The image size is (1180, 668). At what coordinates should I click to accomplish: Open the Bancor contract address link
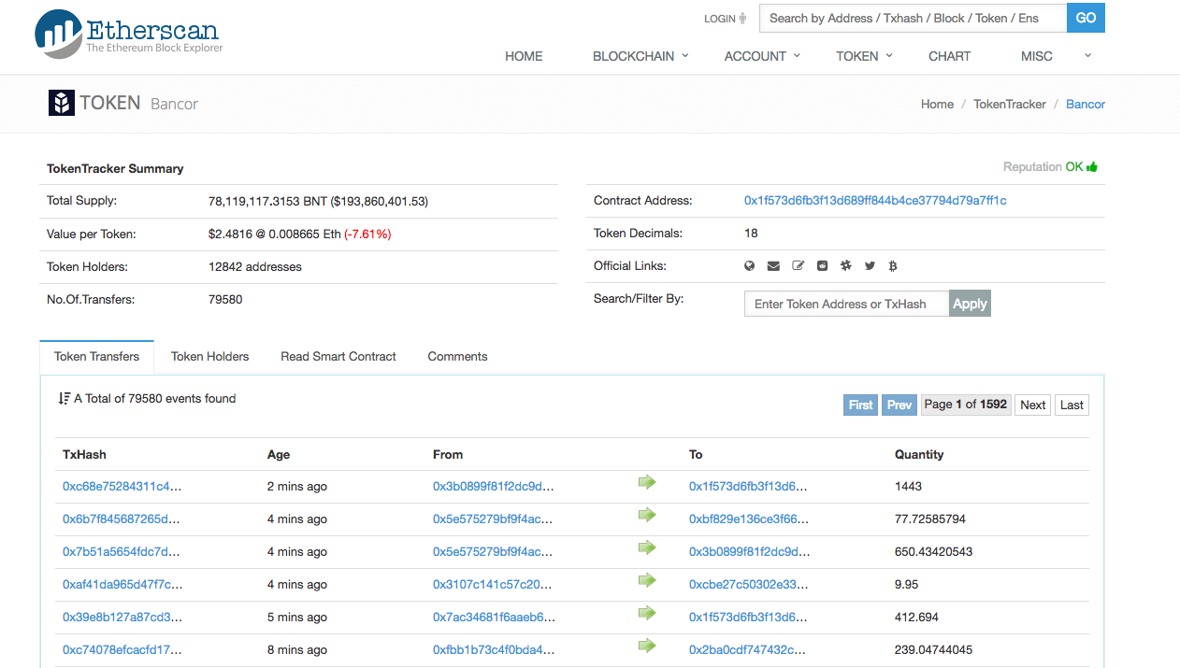click(x=875, y=201)
